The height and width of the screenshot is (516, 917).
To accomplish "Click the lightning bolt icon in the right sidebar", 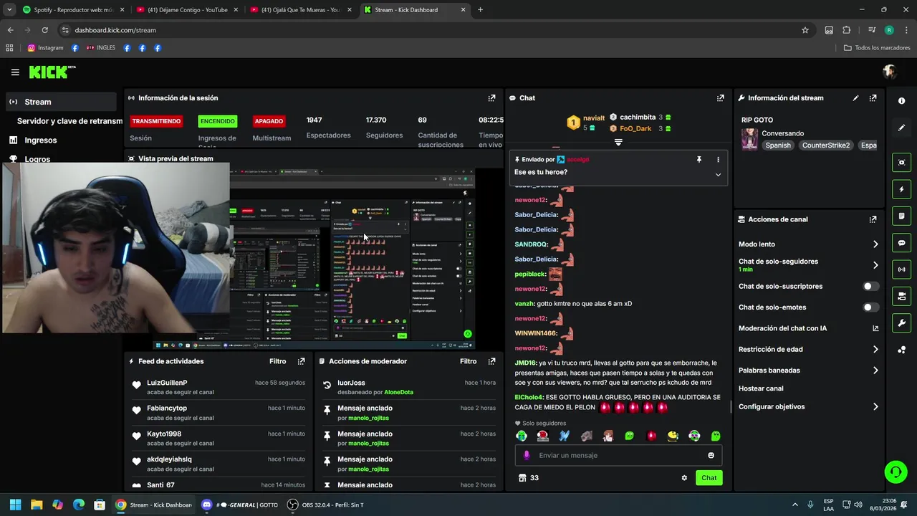I will point(901,190).
